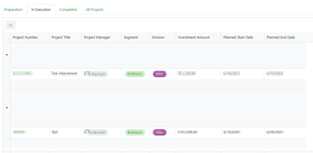Click the Project Title column header
Image resolution: width=313 pixels, height=153 pixels.
coord(61,37)
